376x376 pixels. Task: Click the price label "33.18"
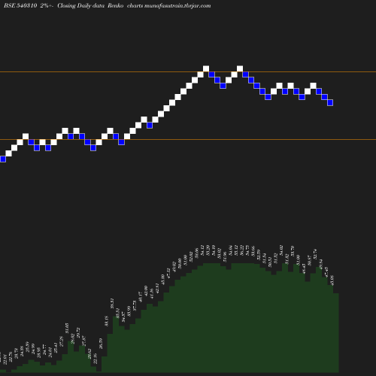tap(106, 321)
